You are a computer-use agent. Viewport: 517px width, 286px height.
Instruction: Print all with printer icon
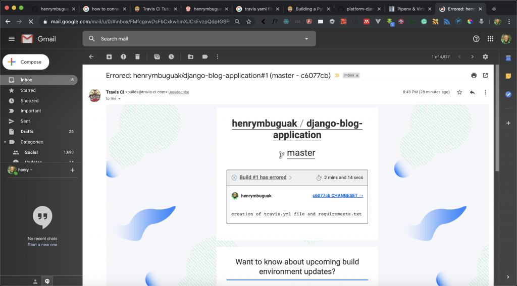pyautogui.click(x=474, y=76)
